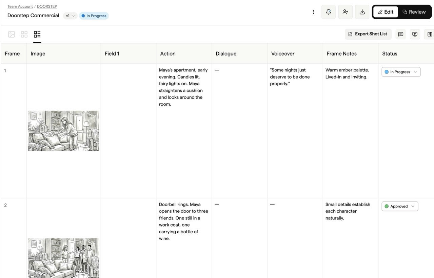Open frame 1 In Progress status dropdown
Viewport: 434px width, 278px height.
pos(401,72)
